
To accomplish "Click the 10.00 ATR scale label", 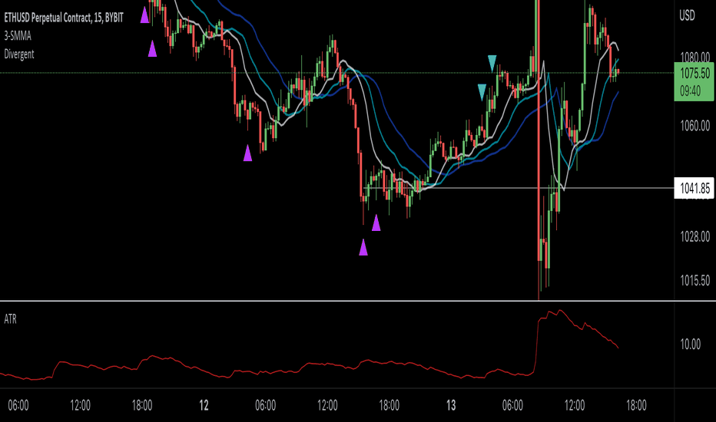I will point(690,344).
